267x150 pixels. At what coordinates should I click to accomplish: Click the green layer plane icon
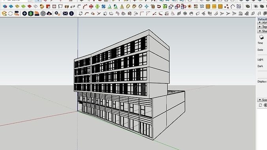coord(23,6)
